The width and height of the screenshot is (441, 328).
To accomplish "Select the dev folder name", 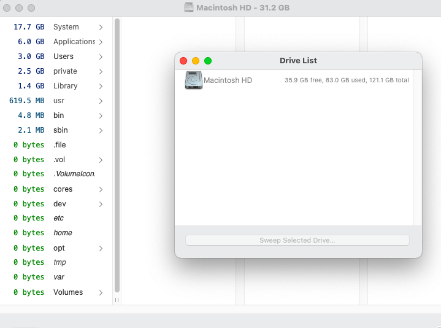I will (59, 204).
